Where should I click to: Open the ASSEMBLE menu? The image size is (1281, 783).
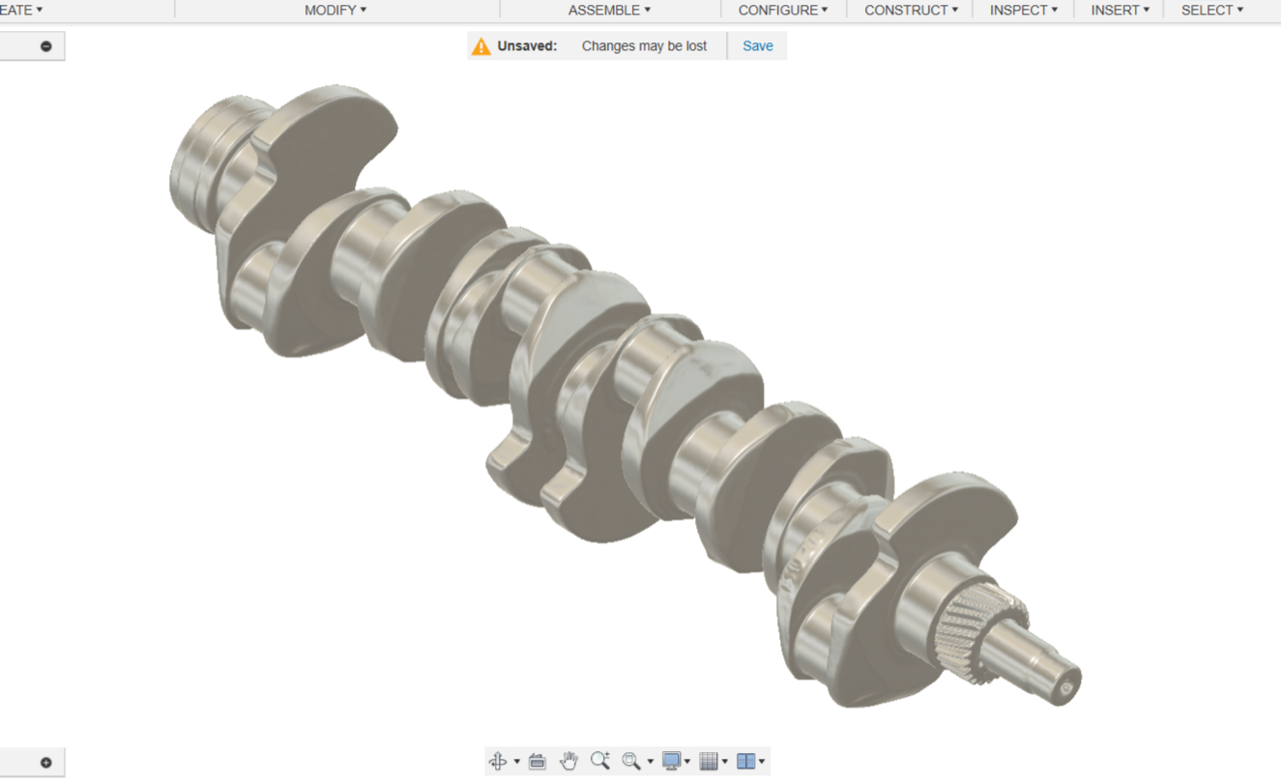tap(609, 10)
